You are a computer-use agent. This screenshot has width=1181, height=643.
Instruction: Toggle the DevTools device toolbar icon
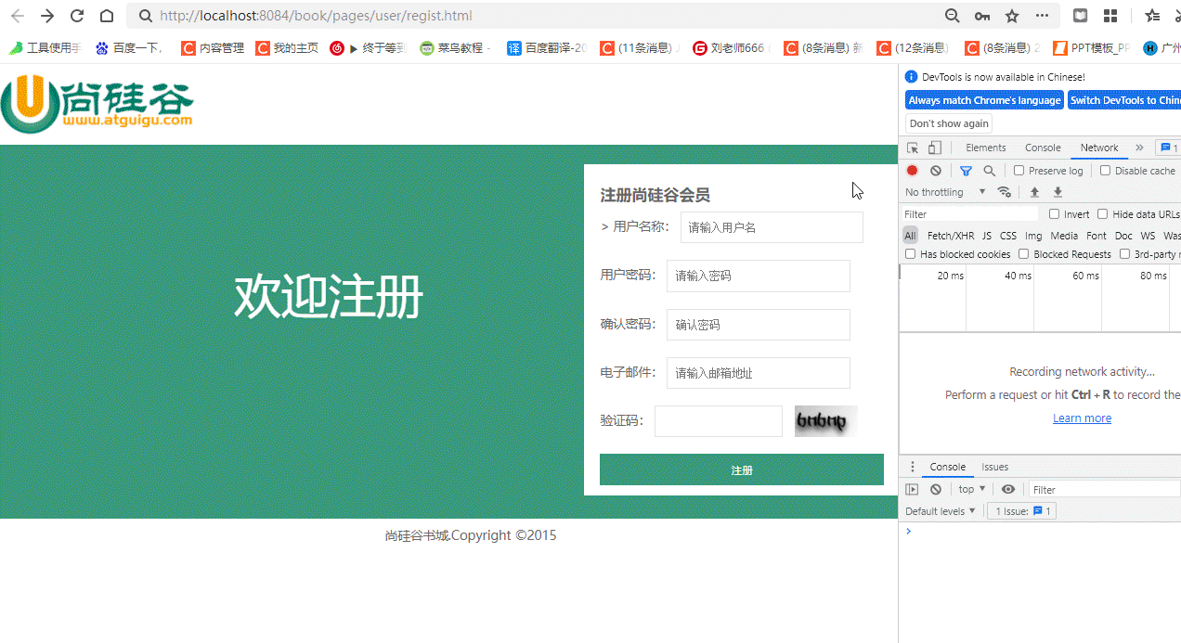coord(935,148)
